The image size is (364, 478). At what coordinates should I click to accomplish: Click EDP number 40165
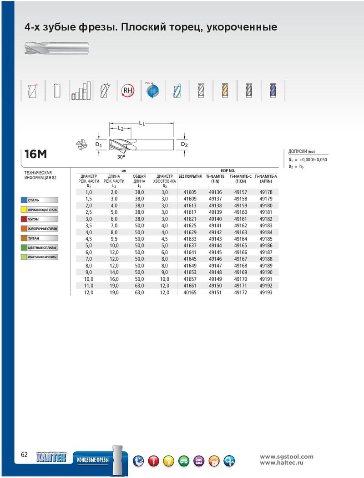190,293
